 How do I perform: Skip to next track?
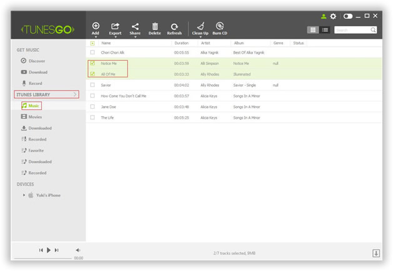point(57,250)
